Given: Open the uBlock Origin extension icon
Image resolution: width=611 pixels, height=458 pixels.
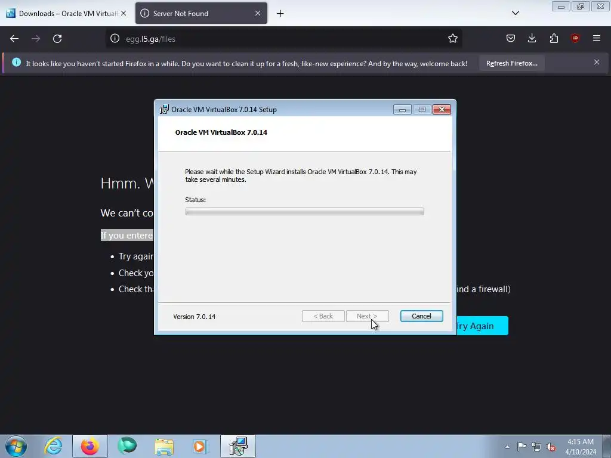Looking at the screenshot, I should 575,38.
